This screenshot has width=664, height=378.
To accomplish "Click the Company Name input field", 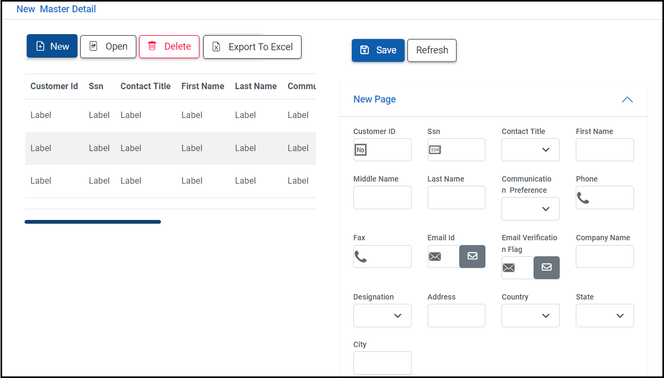I will [605, 256].
